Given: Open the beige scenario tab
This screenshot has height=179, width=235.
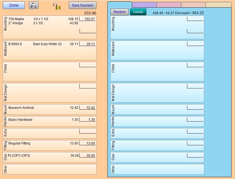Looking at the screenshot, I should click(x=218, y=5).
